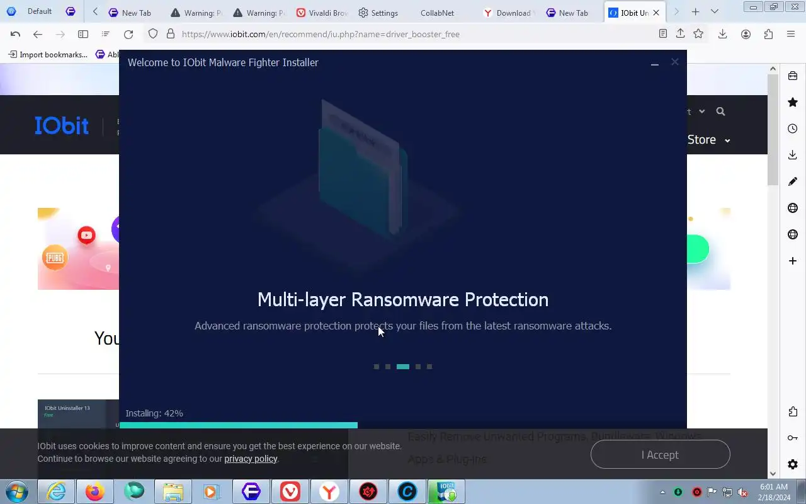Open the IObit logo home link

click(x=62, y=125)
